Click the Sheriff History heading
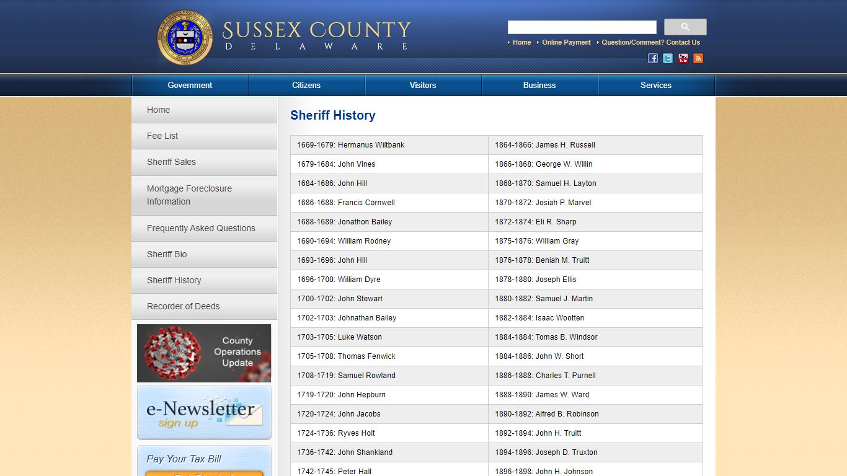Viewport: 847px width, 476px height. pyautogui.click(x=333, y=115)
